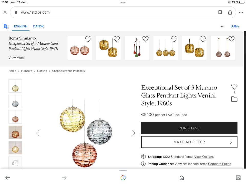Open the Google assistant icon in bottom bar

point(123,178)
